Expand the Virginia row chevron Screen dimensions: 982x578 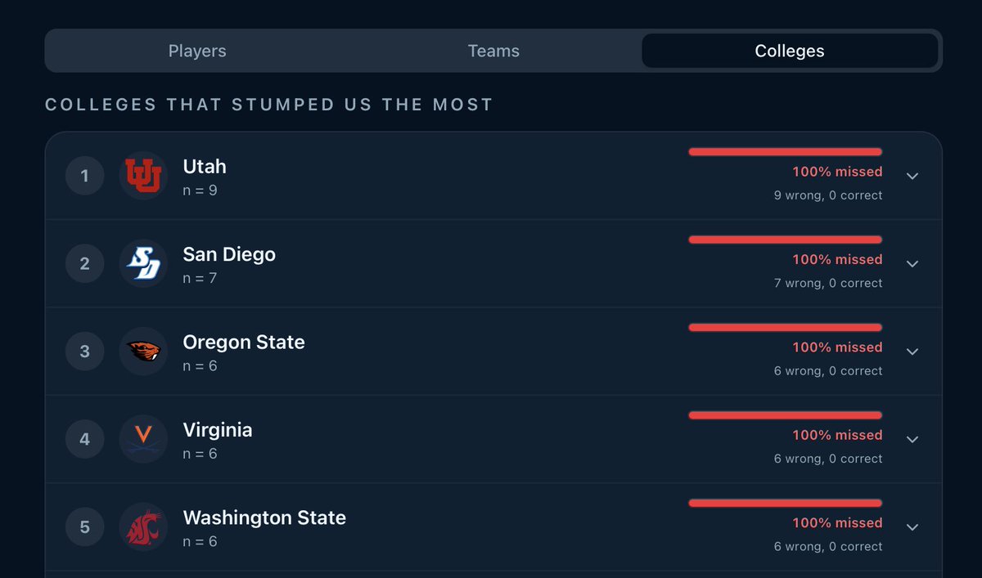[x=912, y=439]
